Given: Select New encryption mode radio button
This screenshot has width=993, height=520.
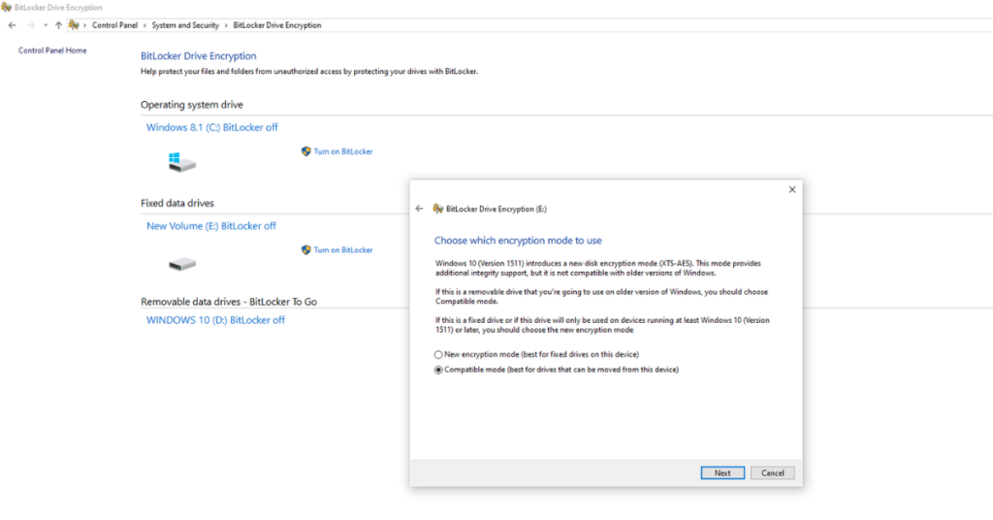Looking at the screenshot, I should [x=438, y=355].
